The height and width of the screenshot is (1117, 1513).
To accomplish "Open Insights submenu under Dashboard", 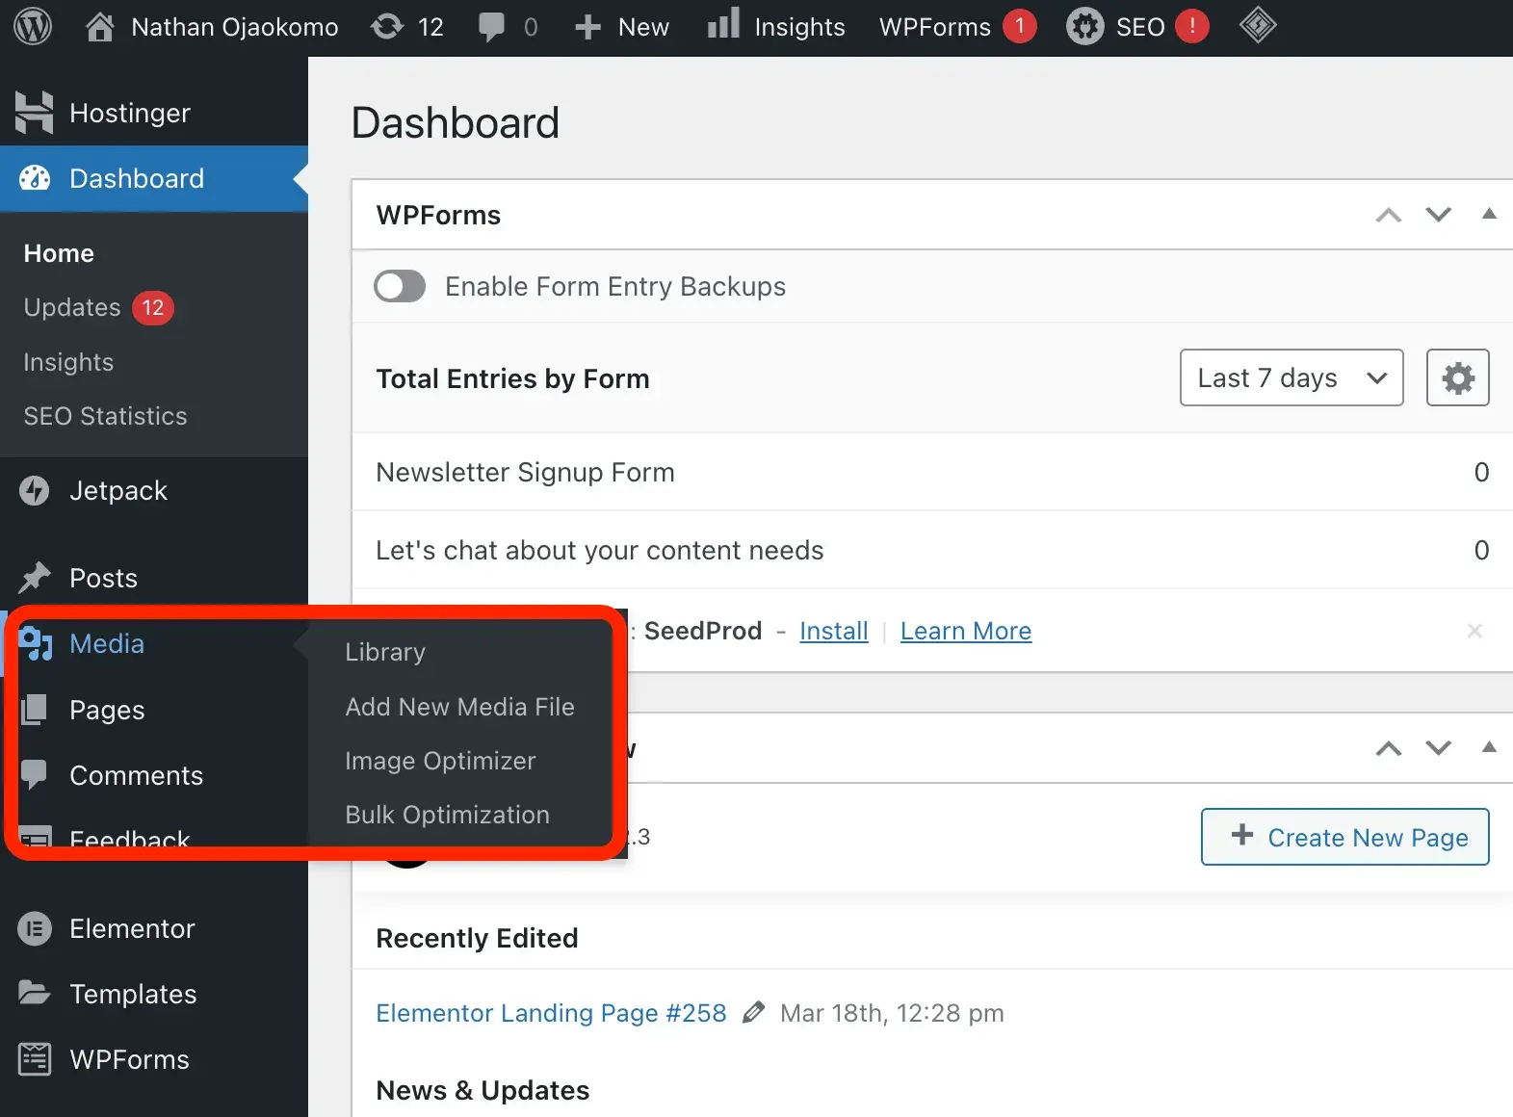I will point(68,362).
